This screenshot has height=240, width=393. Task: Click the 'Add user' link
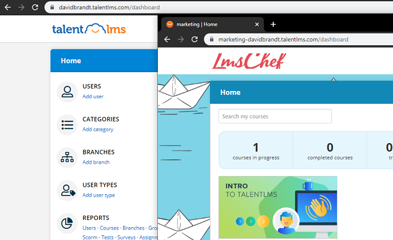click(93, 97)
